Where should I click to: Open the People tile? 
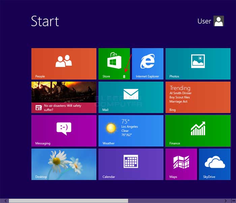click(64, 64)
